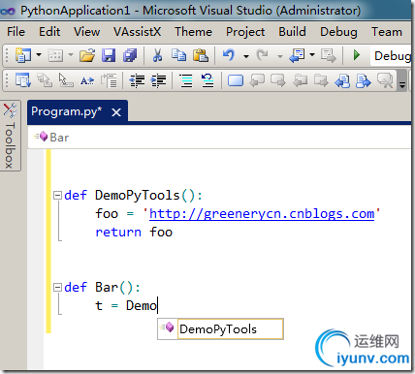Uncomment the selected lines icon

207,80
